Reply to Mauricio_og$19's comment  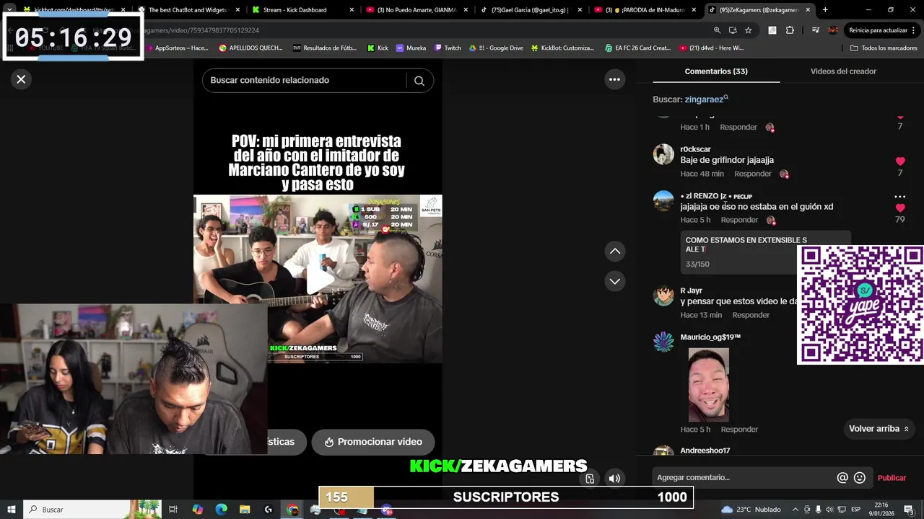coord(739,430)
